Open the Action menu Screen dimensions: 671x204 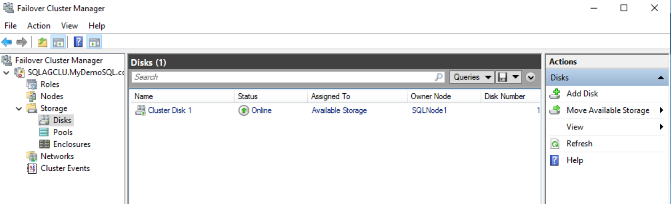click(x=39, y=26)
